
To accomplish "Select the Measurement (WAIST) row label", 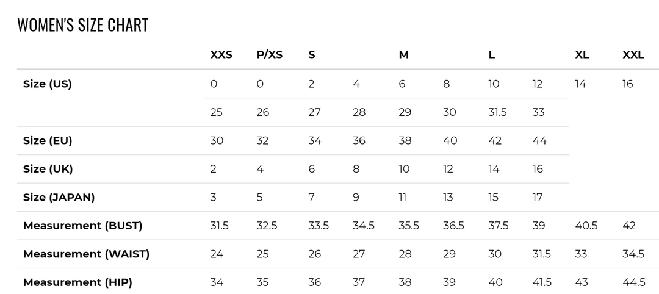I will pyautogui.click(x=86, y=254).
